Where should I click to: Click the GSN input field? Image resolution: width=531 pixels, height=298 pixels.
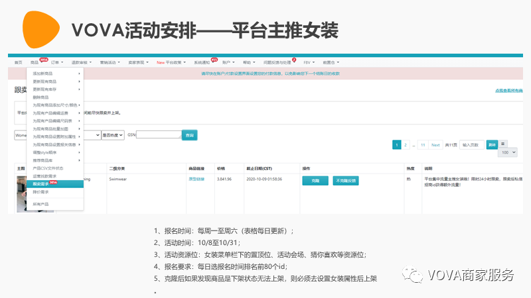pyautogui.click(x=158, y=134)
